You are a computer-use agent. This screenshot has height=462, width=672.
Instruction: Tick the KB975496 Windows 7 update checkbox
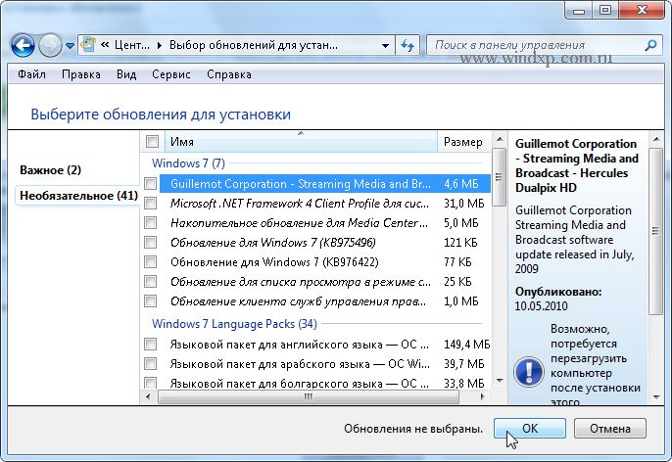tap(150, 243)
